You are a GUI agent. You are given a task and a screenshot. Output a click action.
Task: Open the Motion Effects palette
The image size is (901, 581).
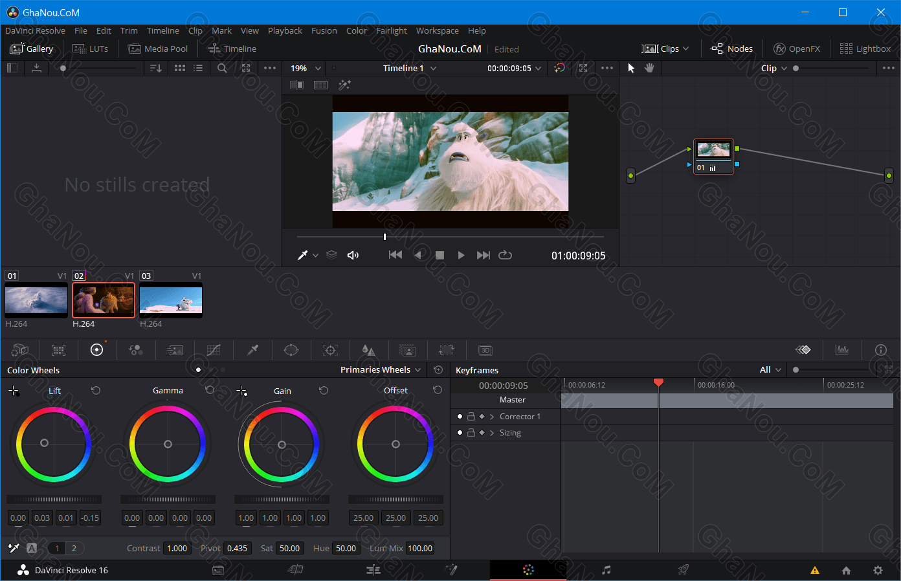(175, 350)
